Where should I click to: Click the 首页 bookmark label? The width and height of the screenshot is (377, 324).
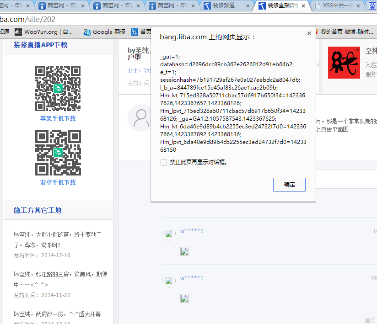coord(145,32)
